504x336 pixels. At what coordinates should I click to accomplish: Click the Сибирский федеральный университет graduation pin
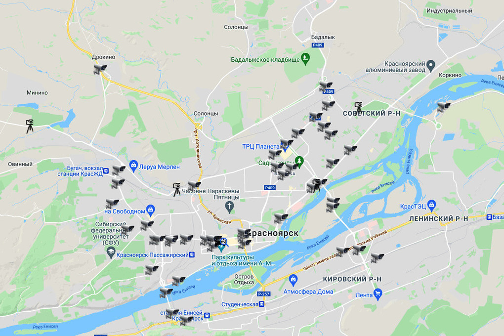pyautogui.click(x=111, y=252)
